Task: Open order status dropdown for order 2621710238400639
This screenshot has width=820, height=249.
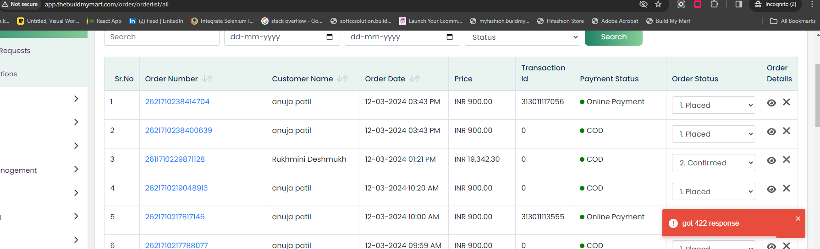Action: (713, 134)
